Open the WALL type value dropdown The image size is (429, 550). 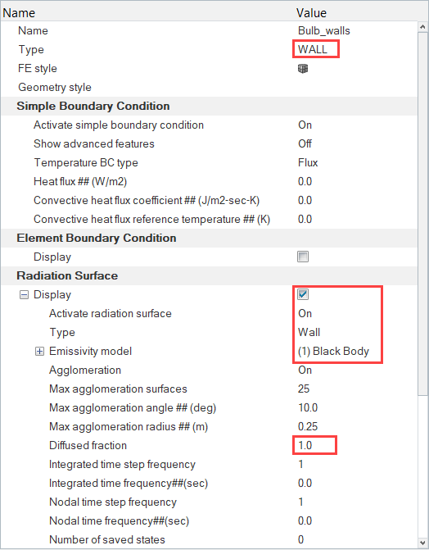point(313,49)
